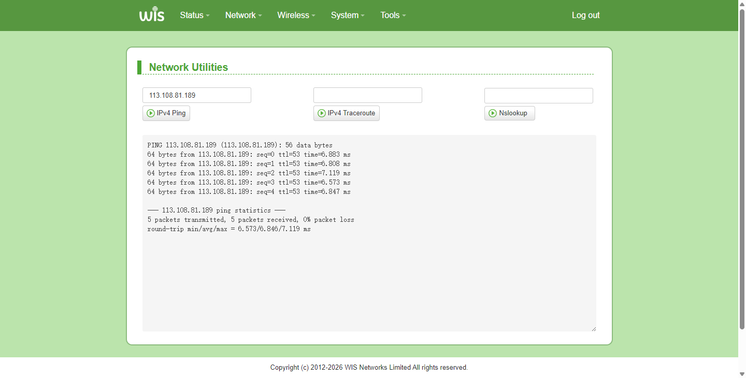Click the empty traceroute address field
This screenshot has height=378, width=746.
[368, 95]
